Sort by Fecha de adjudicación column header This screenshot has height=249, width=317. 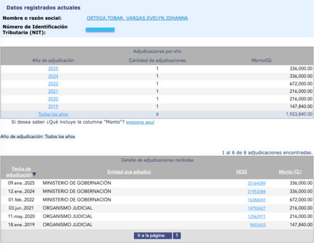click(x=20, y=172)
